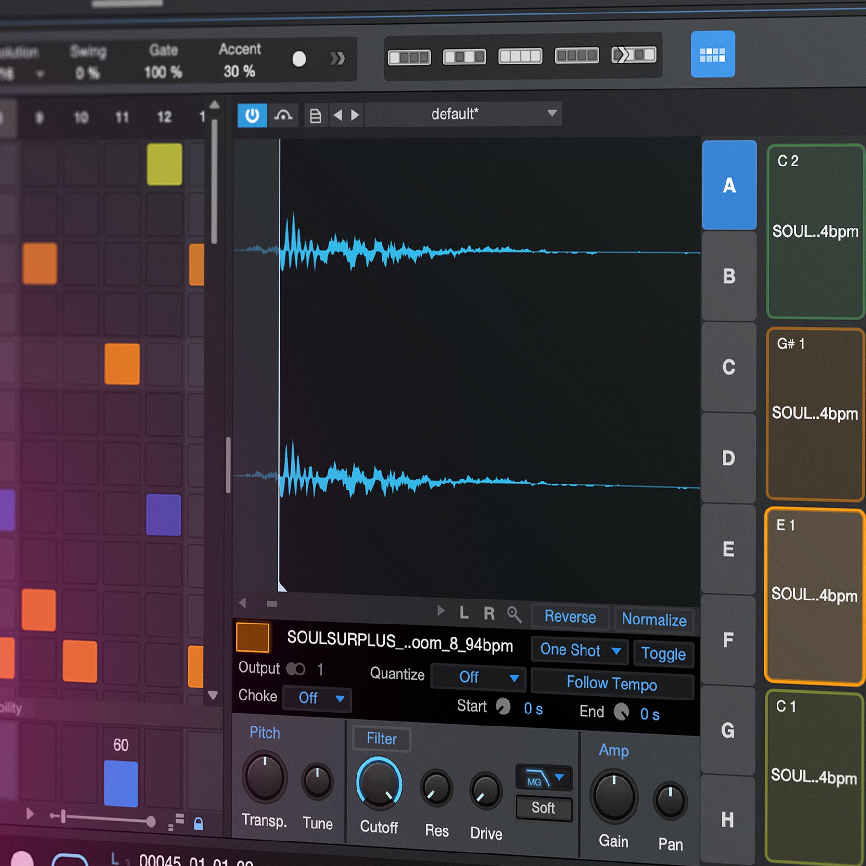Click the automation curve icon beside power
This screenshot has width=866, height=866.
tap(283, 116)
